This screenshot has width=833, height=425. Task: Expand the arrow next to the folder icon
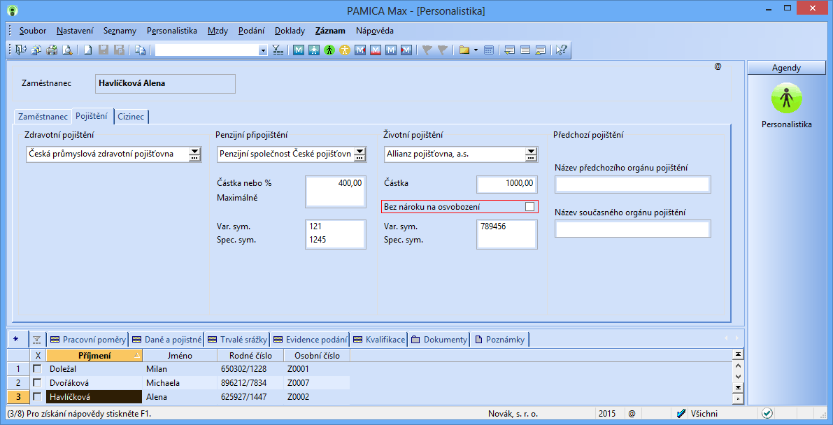(x=476, y=50)
